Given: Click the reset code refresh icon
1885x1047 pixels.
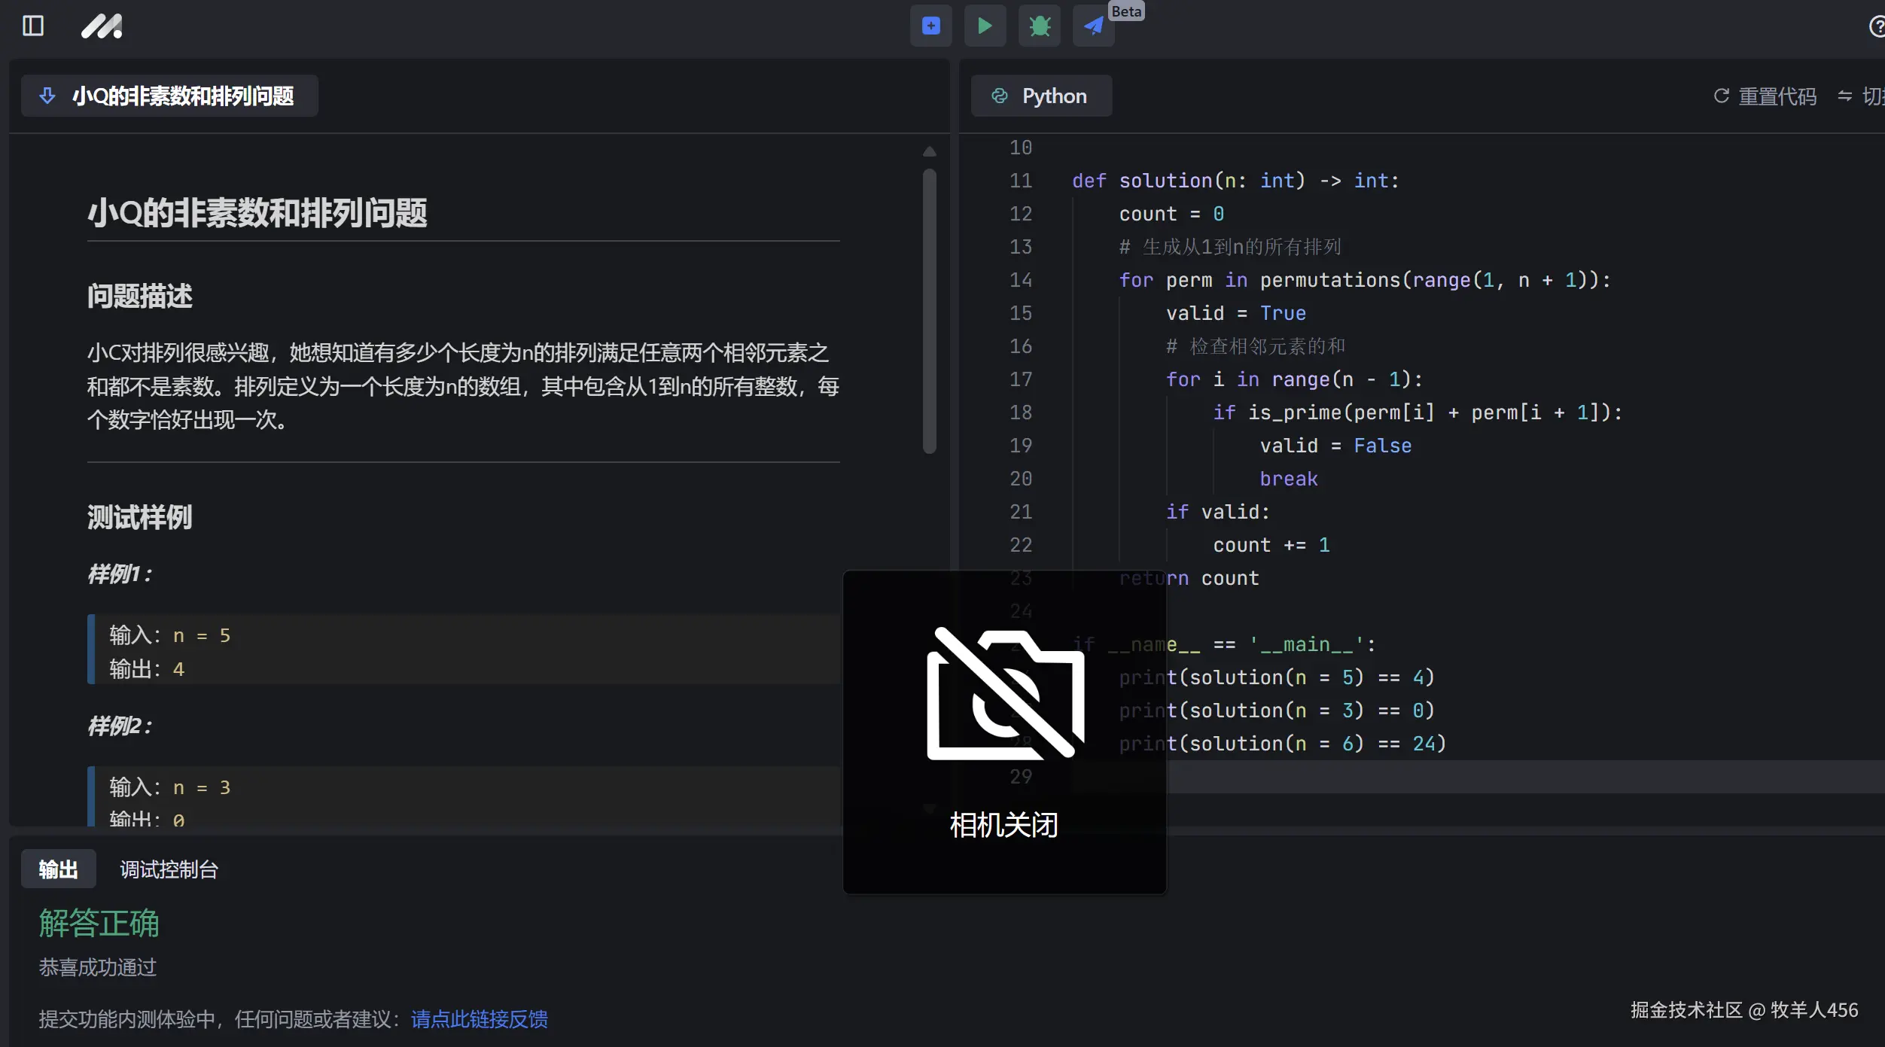Looking at the screenshot, I should 1721,96.
